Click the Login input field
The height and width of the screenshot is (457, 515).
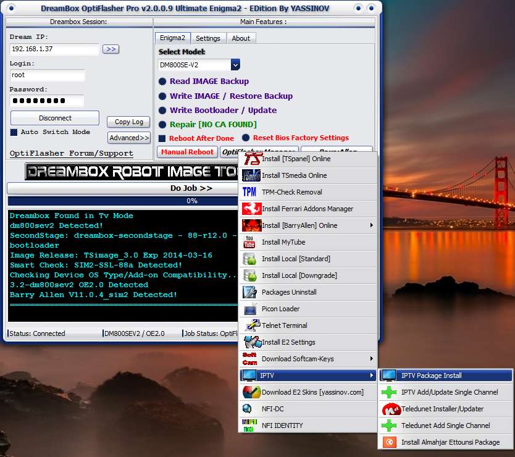(48, 75)
